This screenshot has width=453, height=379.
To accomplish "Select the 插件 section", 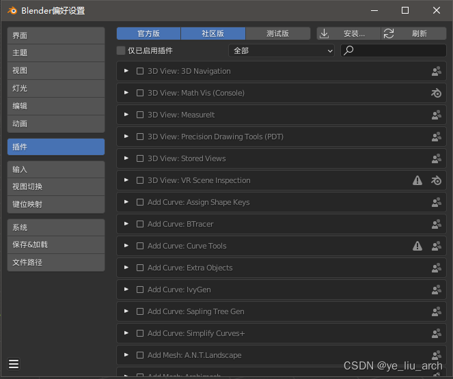I will tap(56, 147).
